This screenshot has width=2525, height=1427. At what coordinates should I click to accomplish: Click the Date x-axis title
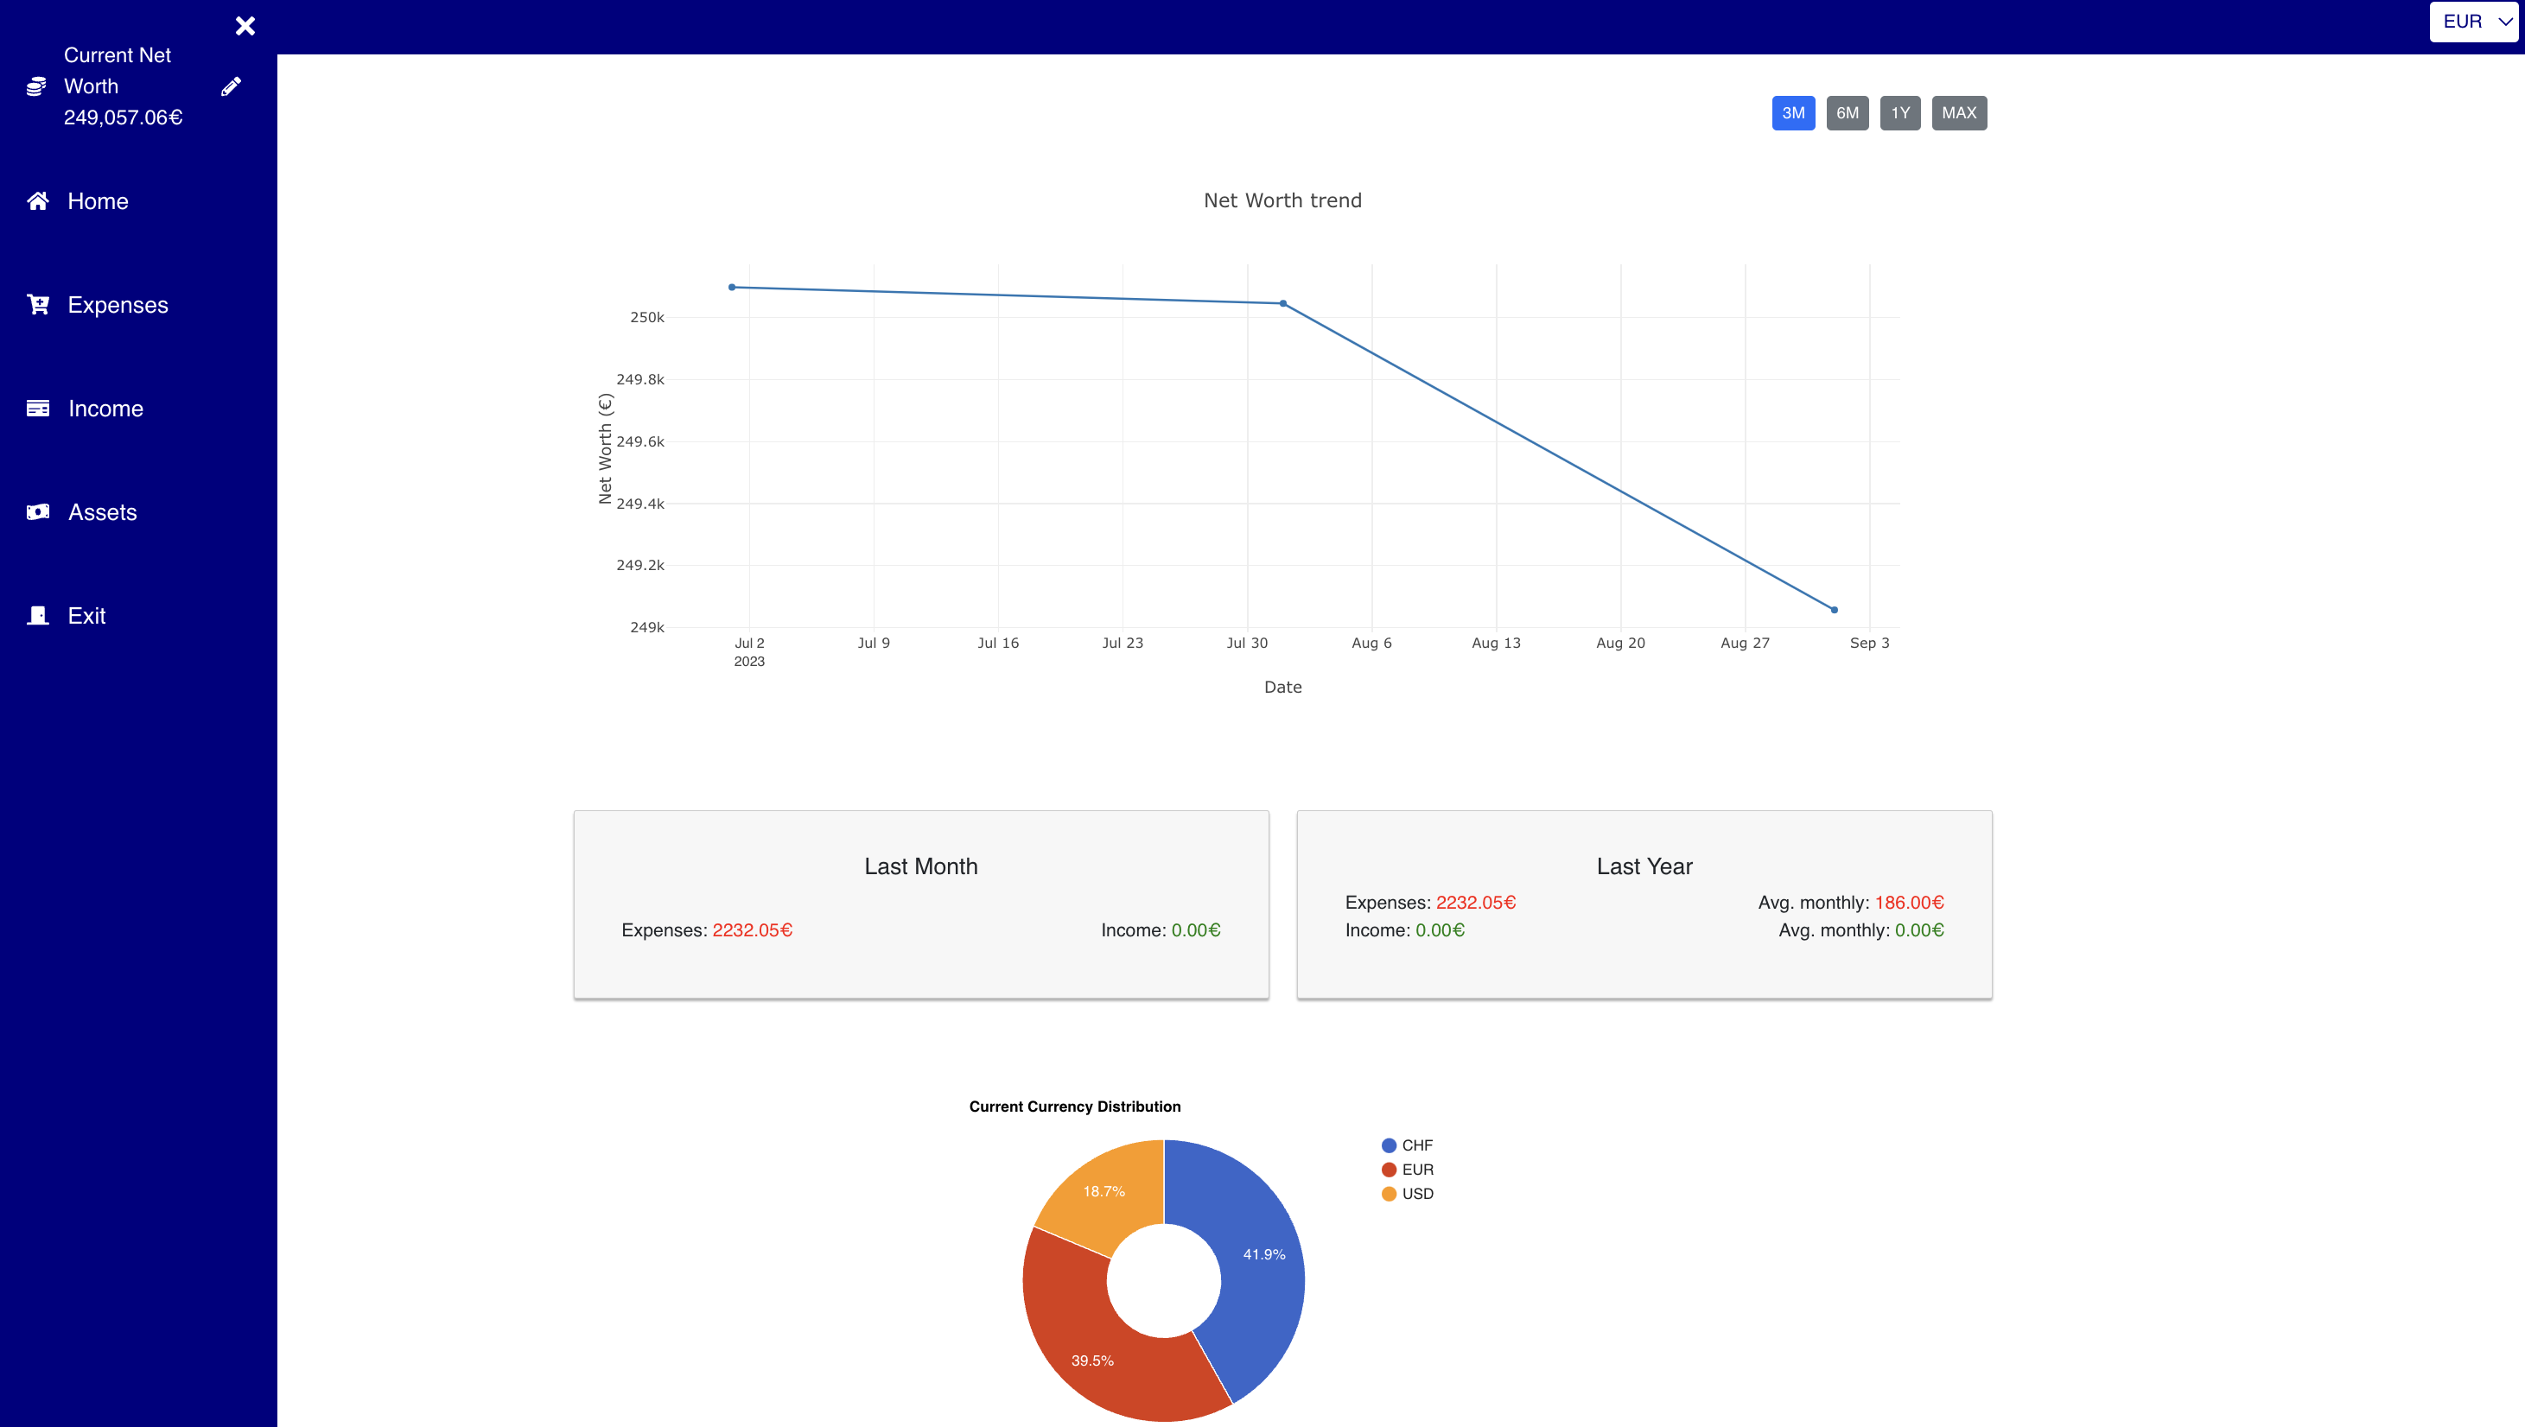pos(1283,687)
